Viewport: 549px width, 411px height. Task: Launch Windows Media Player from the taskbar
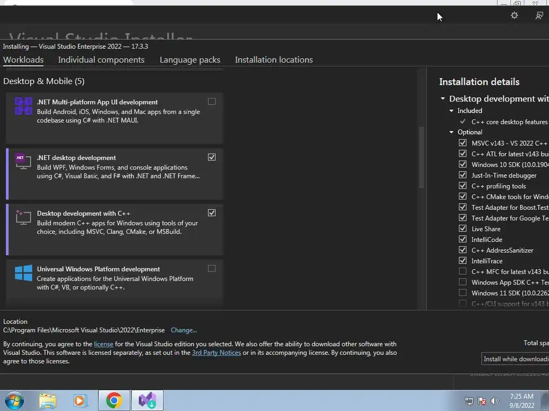click(79, 401)
